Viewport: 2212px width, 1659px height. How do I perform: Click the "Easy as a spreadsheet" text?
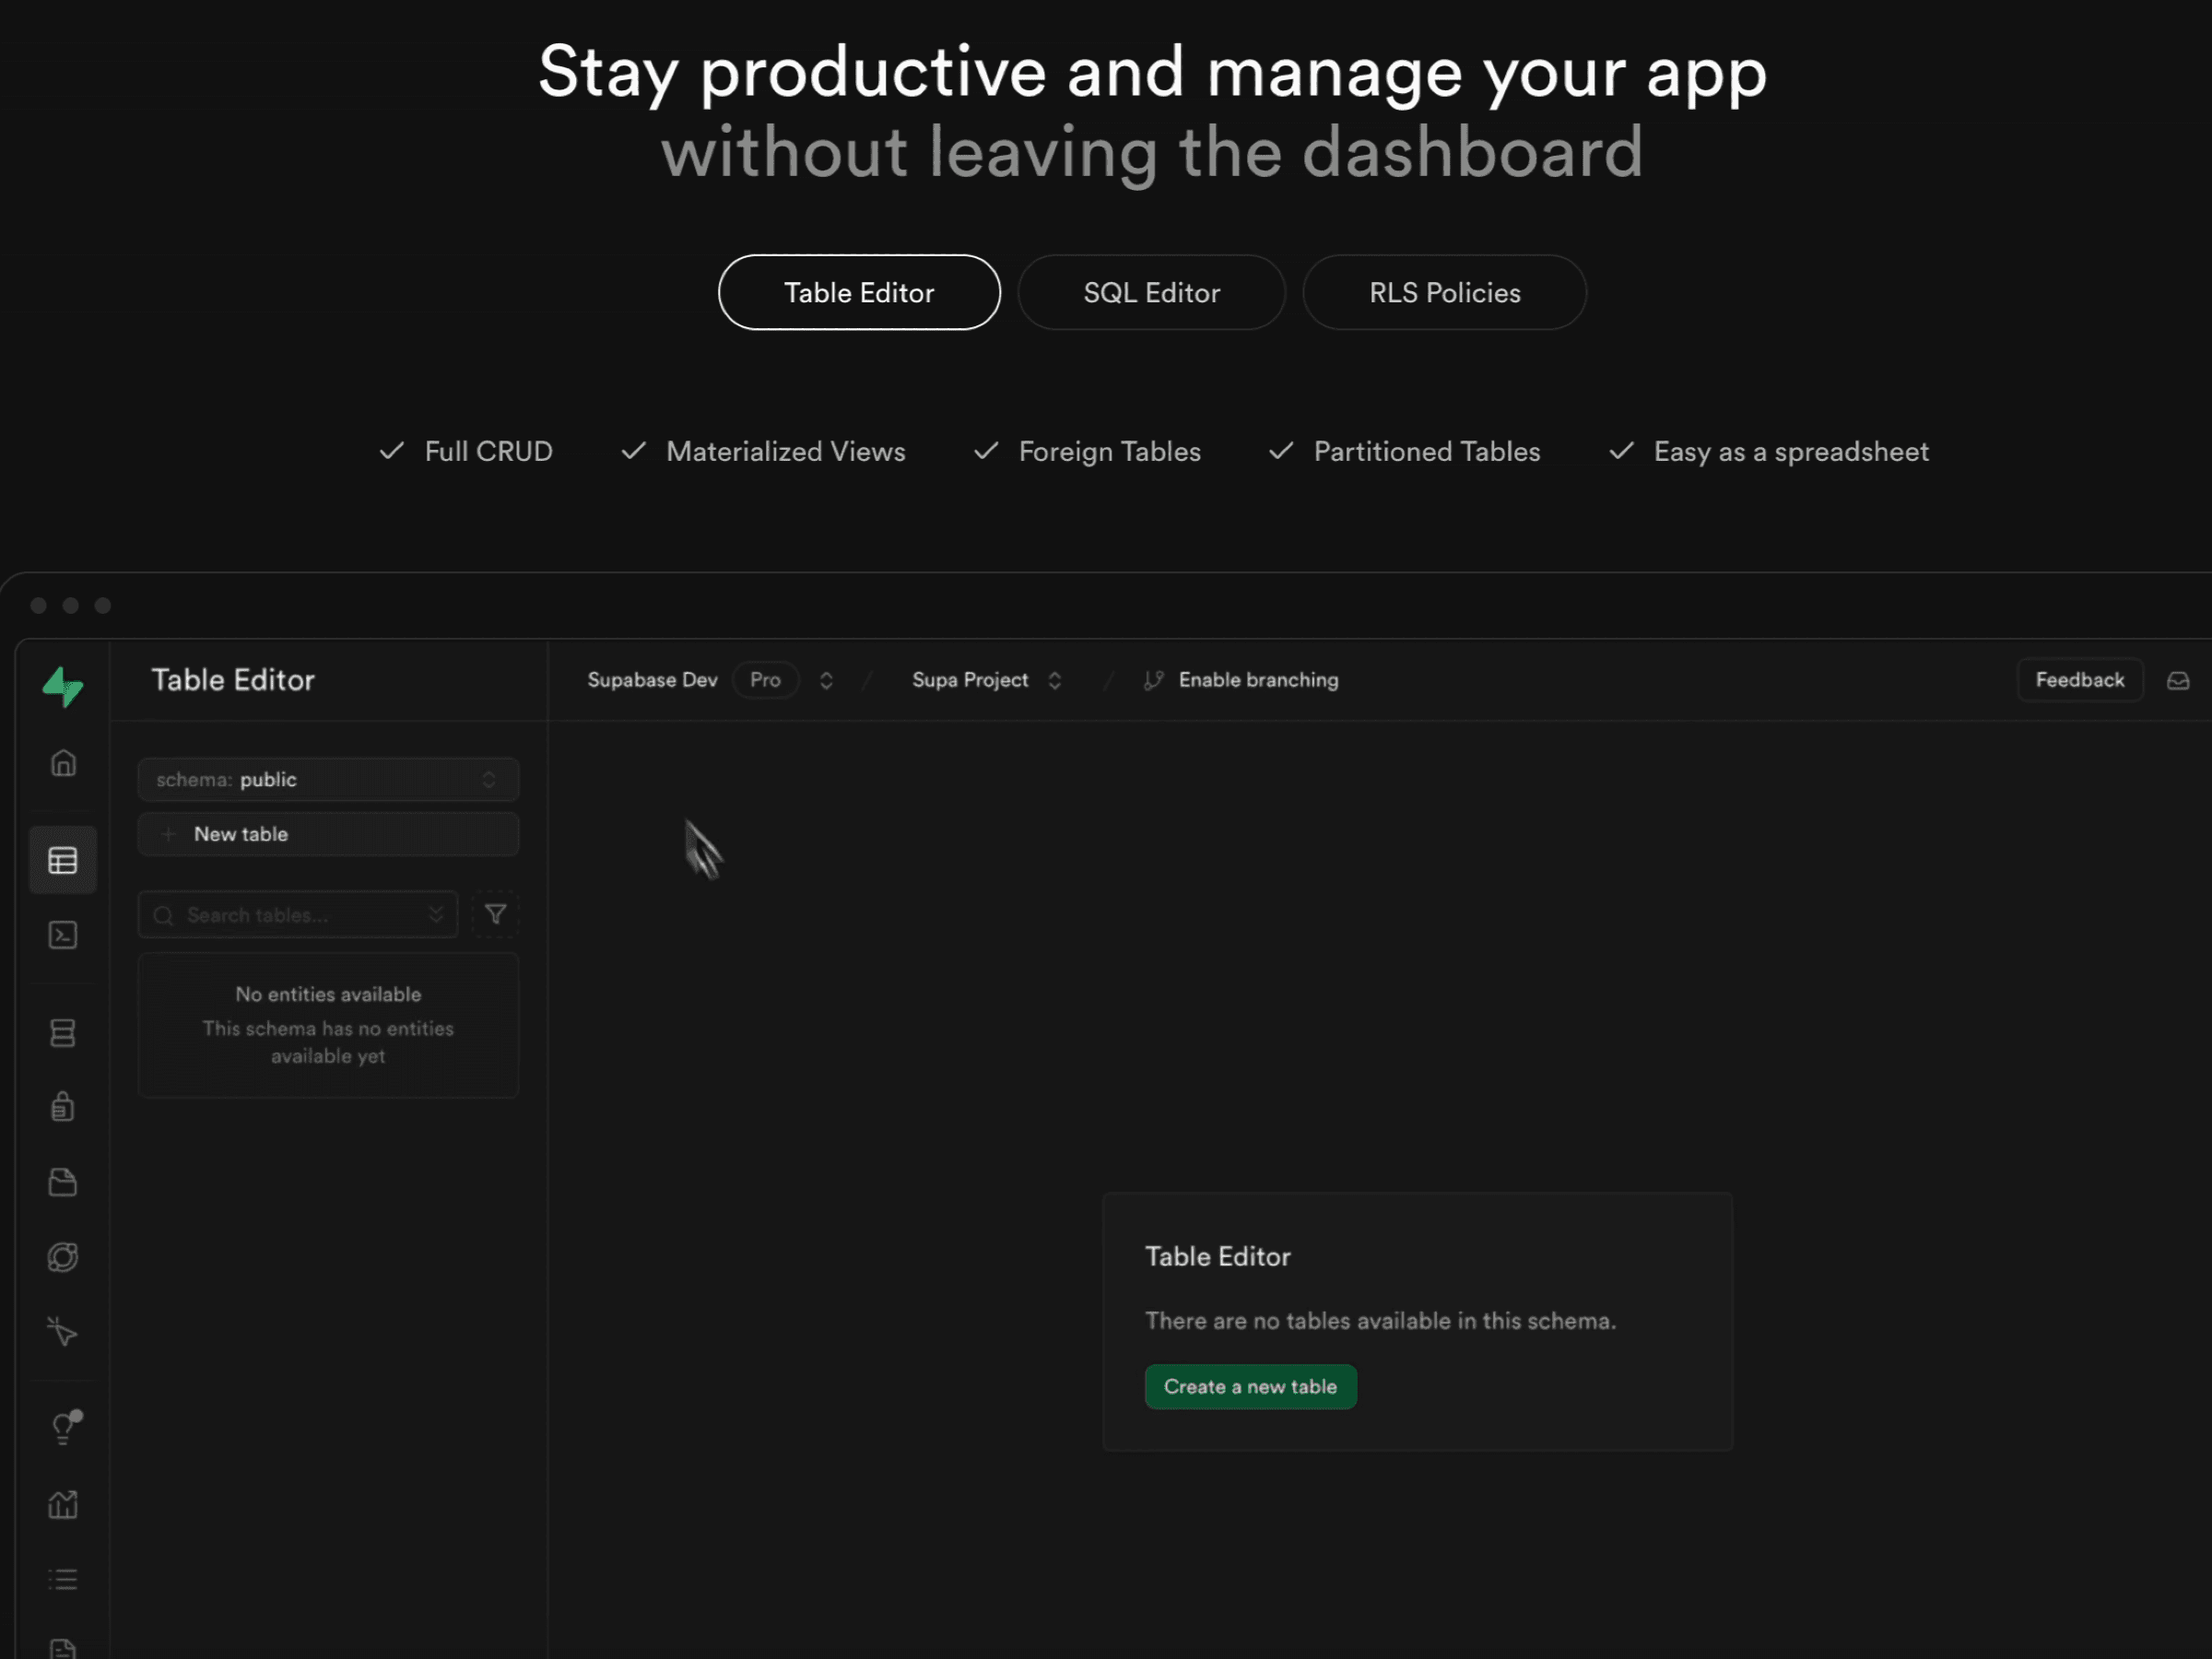point(1791,452)
